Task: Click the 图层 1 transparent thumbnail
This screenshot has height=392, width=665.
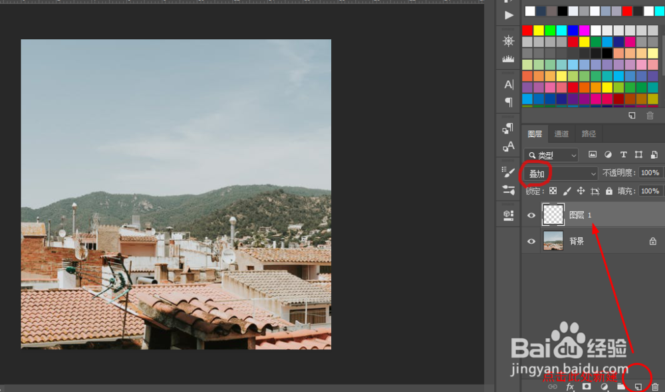Action: pos(553,215)
